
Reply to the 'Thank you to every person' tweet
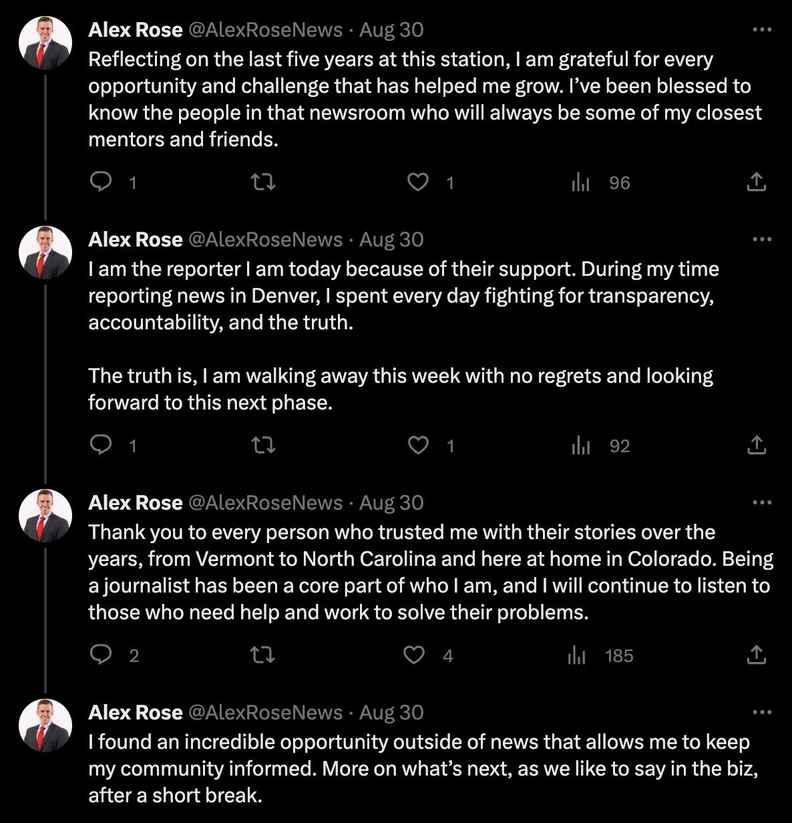100,655
